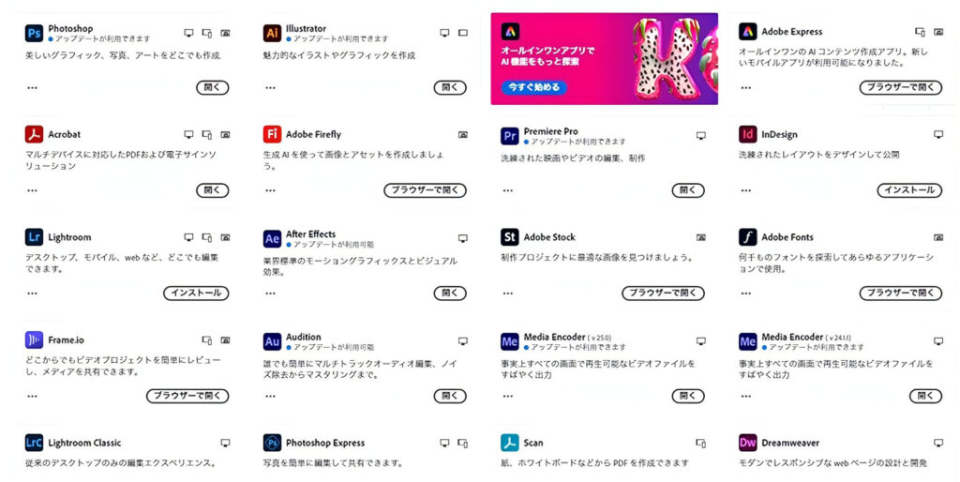Click the Dreamweaver Dw icon
Screen dimensions: 960x482
[x=747, y=443]
